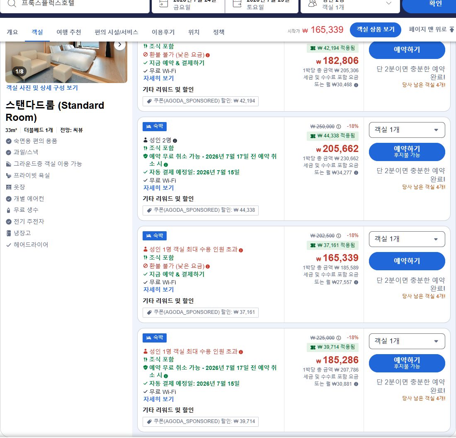Click ₩37,161 적용됨 coupon badge

(x=332, y=245)
